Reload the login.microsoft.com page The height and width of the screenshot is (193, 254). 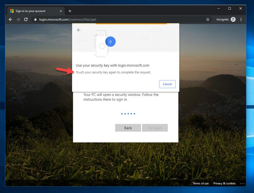[x=26, y=20]
